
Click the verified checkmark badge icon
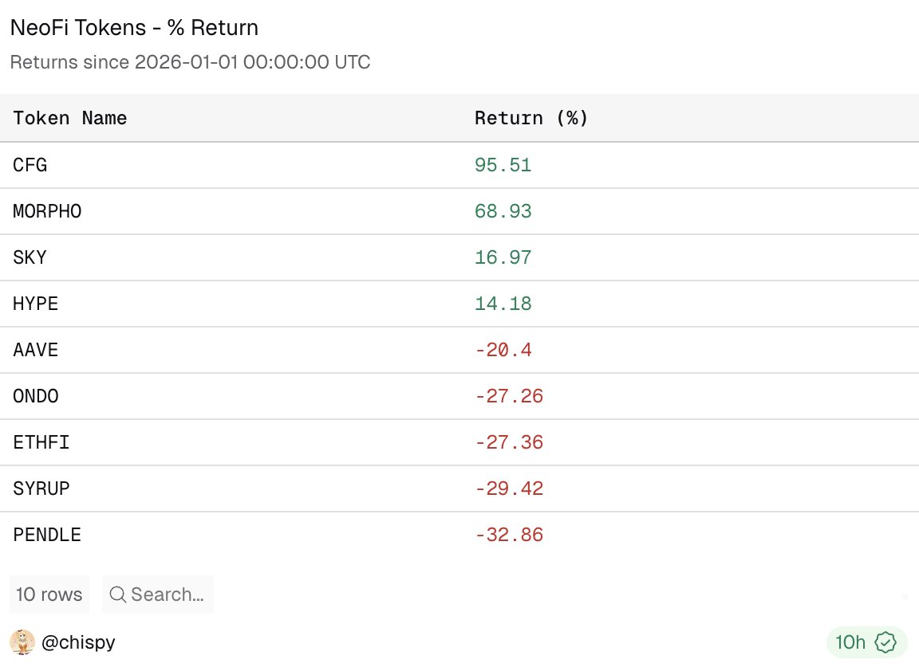pyautogui.click(x=885, y=642)
